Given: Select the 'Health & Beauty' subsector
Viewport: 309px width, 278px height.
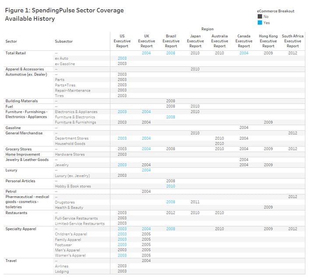Looking at the screenshot, I should [69, 208].
